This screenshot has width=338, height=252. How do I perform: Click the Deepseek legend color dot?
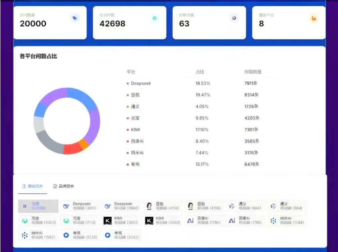click(x=128, y=83)
